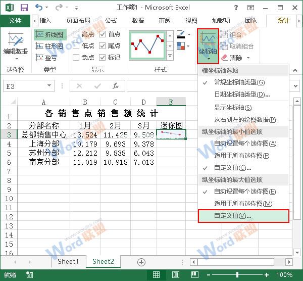Uncheck the First Point checkbox
303x281 pixels.
[102, 34]
